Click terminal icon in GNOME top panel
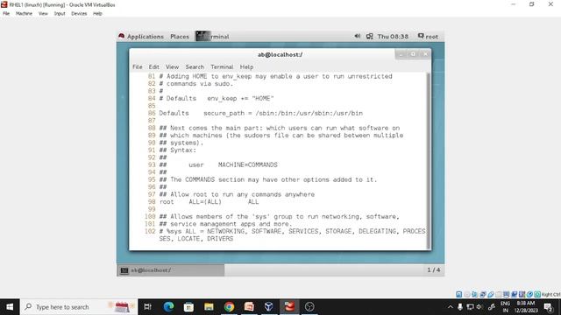 point(202,36)
